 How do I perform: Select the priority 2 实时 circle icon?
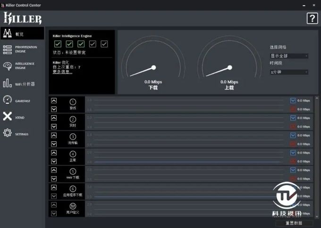(73, 119)
